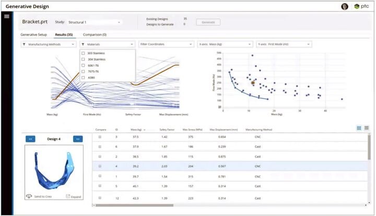Switch to grid view icon

[359, 128]
